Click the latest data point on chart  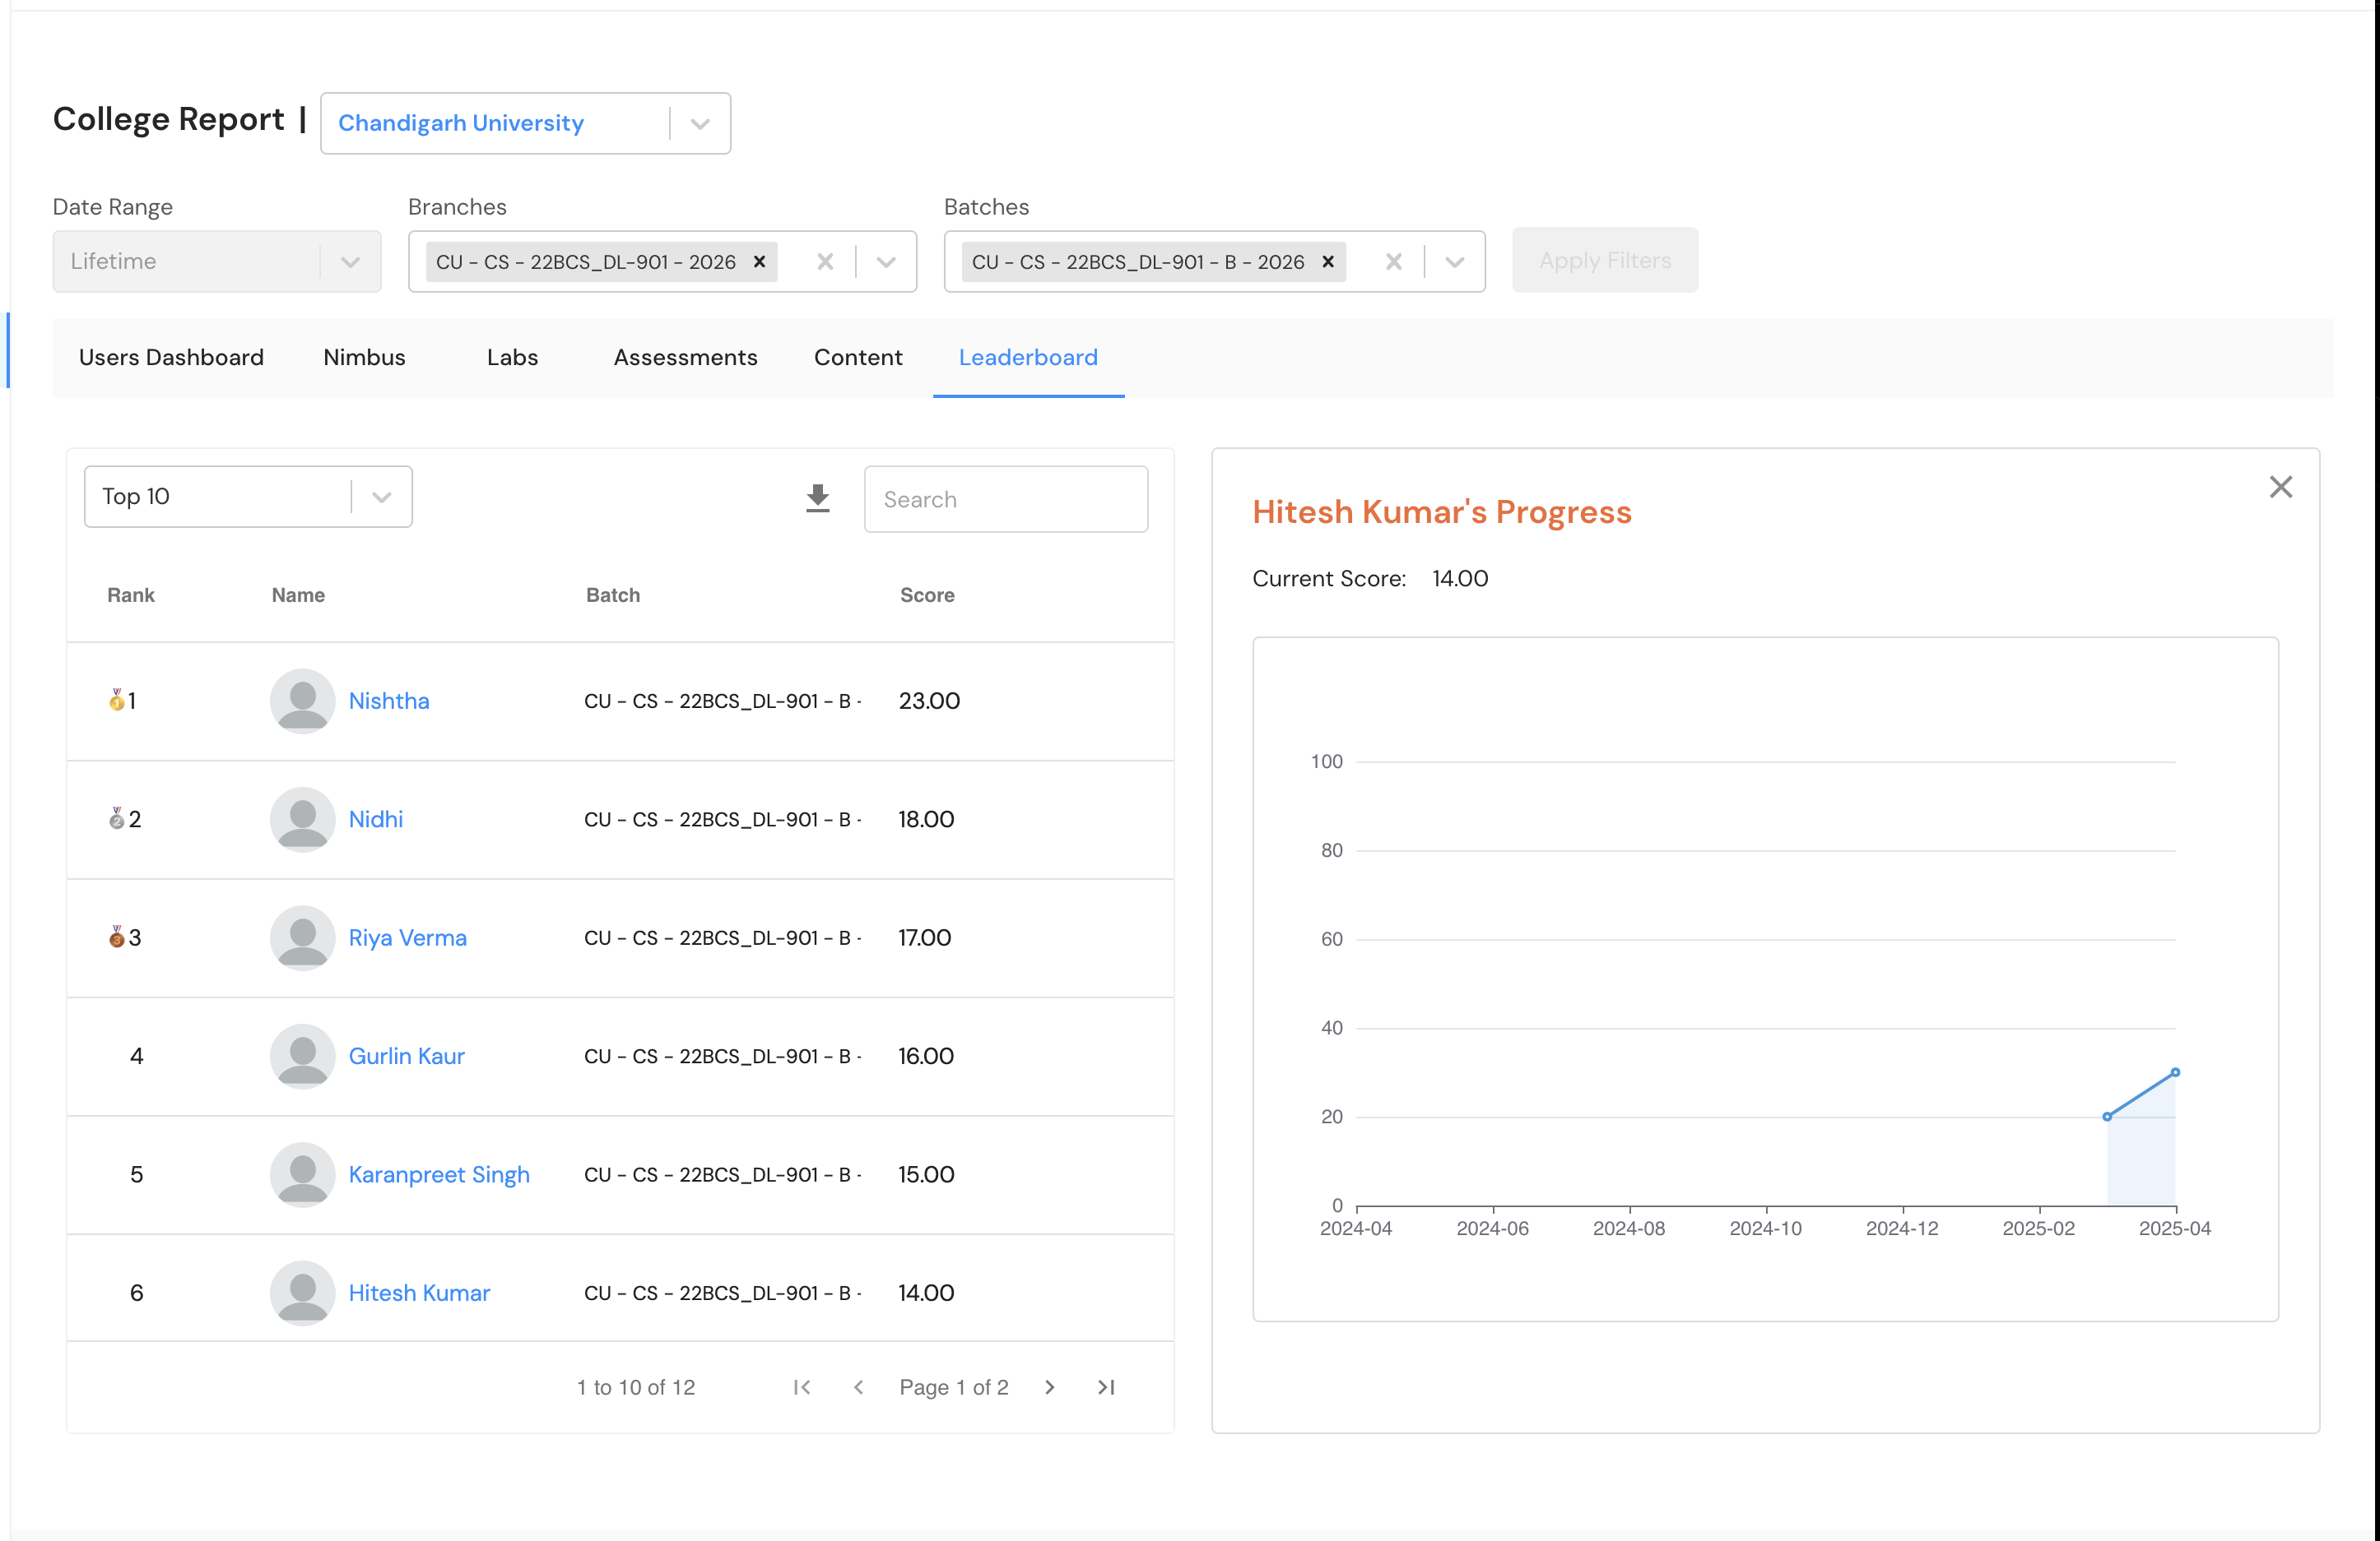[2175, 1072]
